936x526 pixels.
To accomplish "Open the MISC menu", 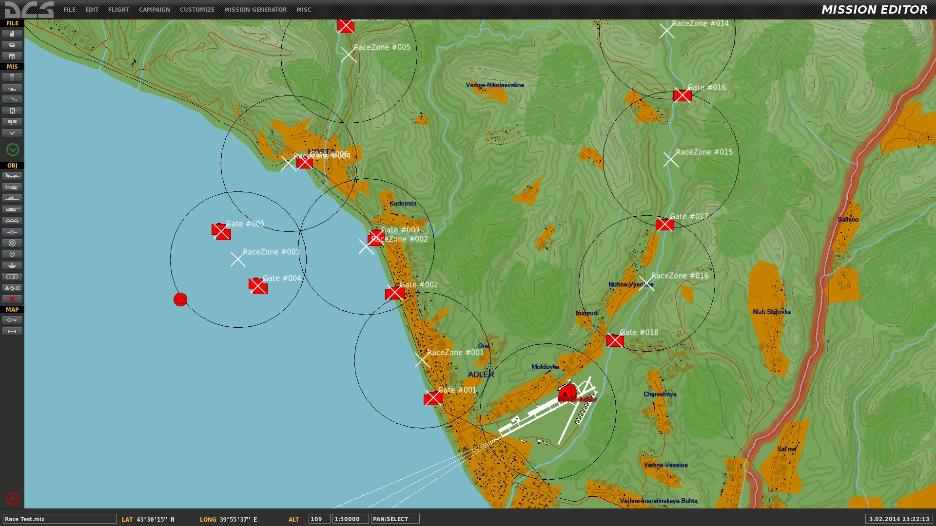I will point(304,10).
